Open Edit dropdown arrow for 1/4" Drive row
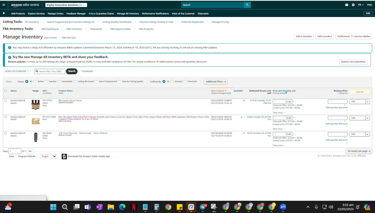This screenshot has width=375, height=213. pyautogui.click(x=368, y=134)
